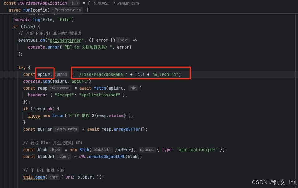Click the Error constructor name
The height and width of the screenshot is (188, 298).
coord(58,115)
